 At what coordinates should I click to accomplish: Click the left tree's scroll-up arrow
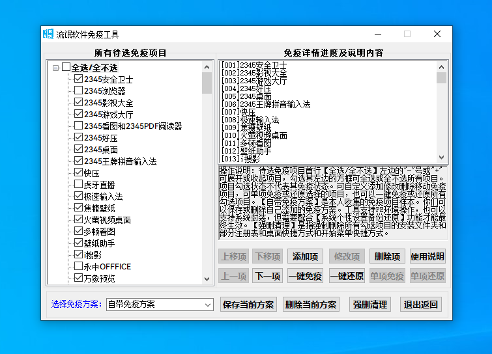click(x=207, y=67)
